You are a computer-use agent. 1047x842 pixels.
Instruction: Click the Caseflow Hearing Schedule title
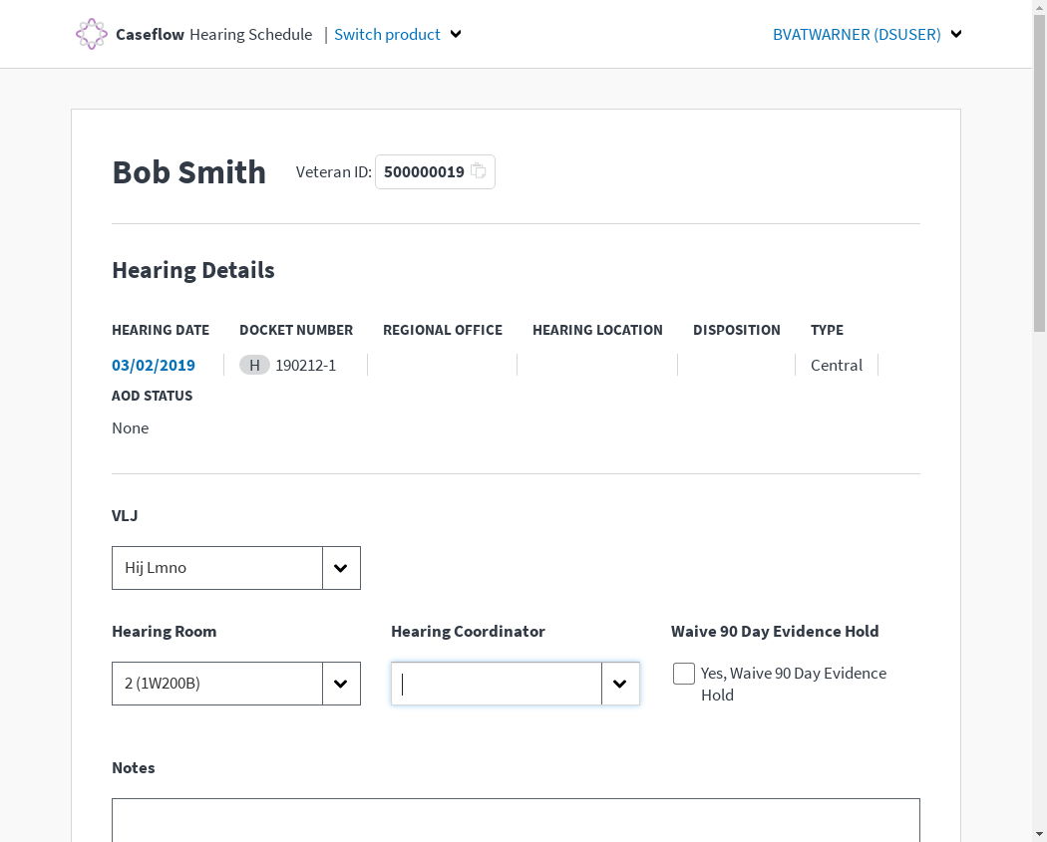[x=213, y=34]
